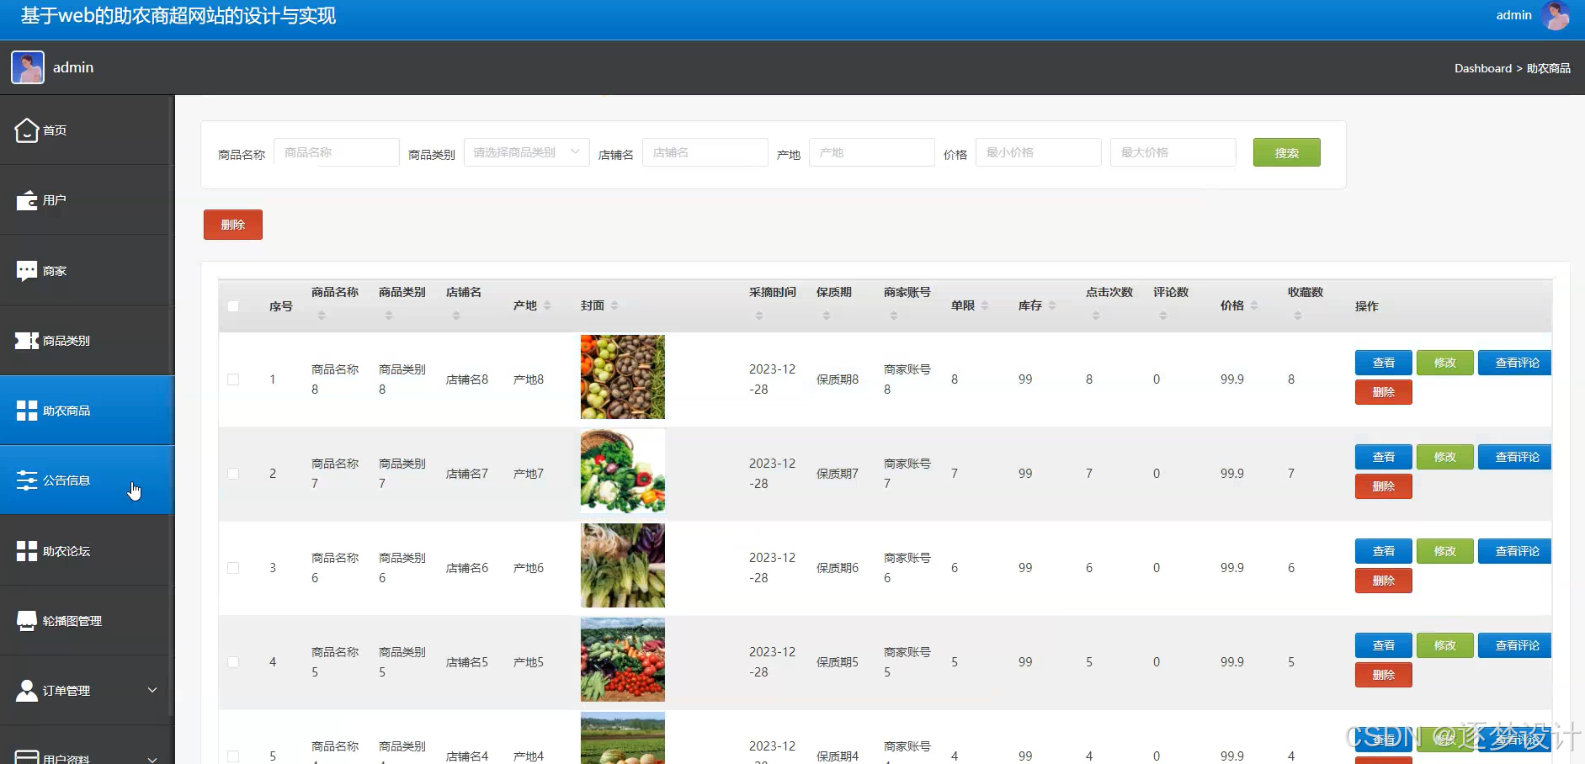Open the 请选择商品类别 dropdown
The image size is (1585, 764).
tap(527, 152)
